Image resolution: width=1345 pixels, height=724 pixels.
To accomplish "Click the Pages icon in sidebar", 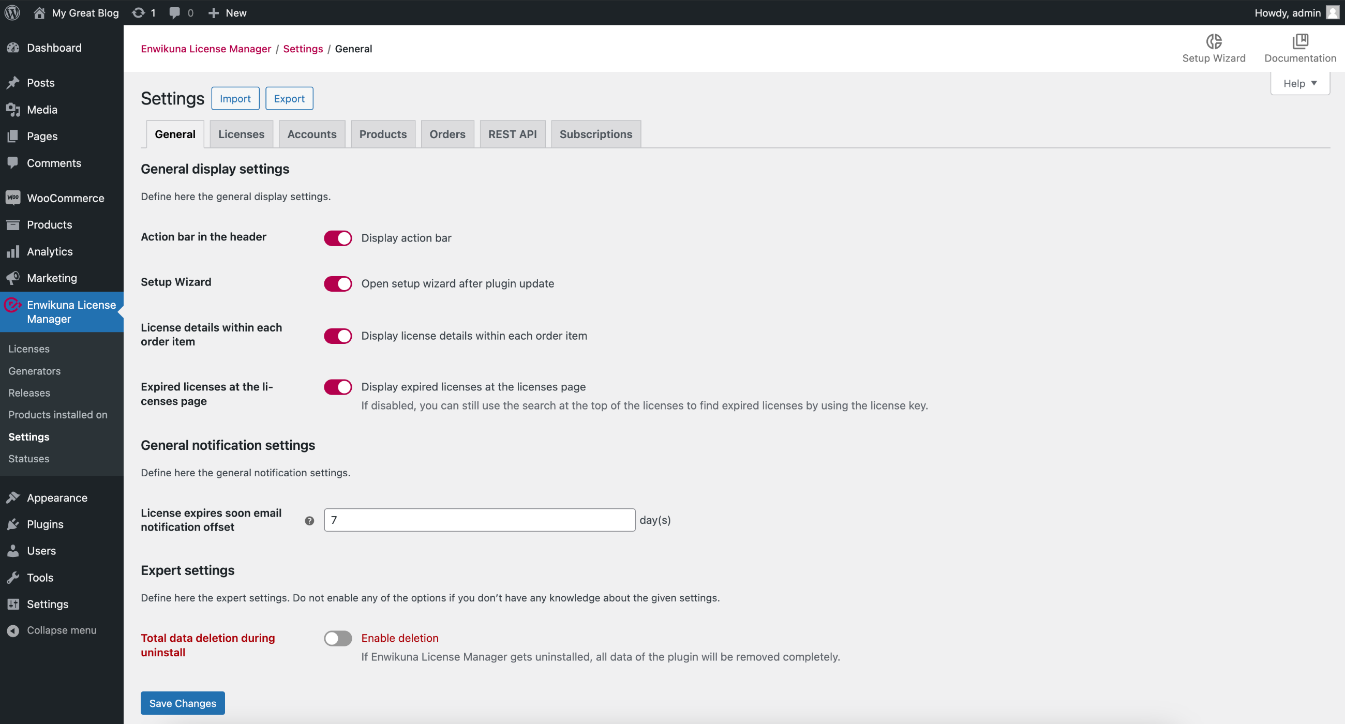I will (13, 136).
